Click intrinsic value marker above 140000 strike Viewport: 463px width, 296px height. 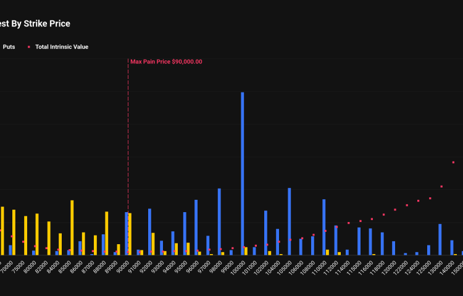tap(453, 162)
